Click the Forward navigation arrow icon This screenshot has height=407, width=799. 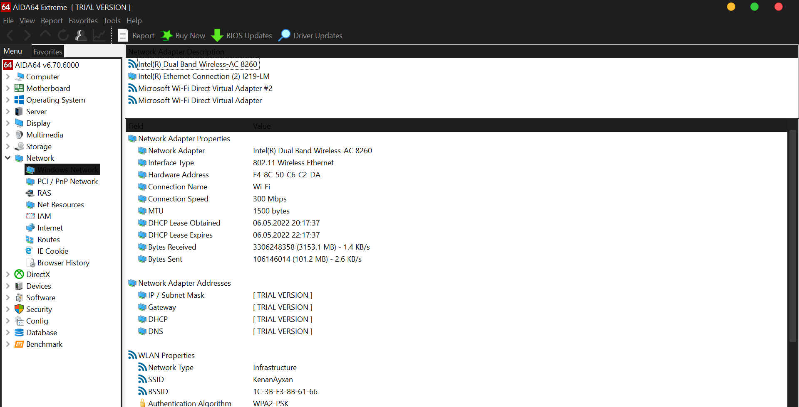pos(27,36)
